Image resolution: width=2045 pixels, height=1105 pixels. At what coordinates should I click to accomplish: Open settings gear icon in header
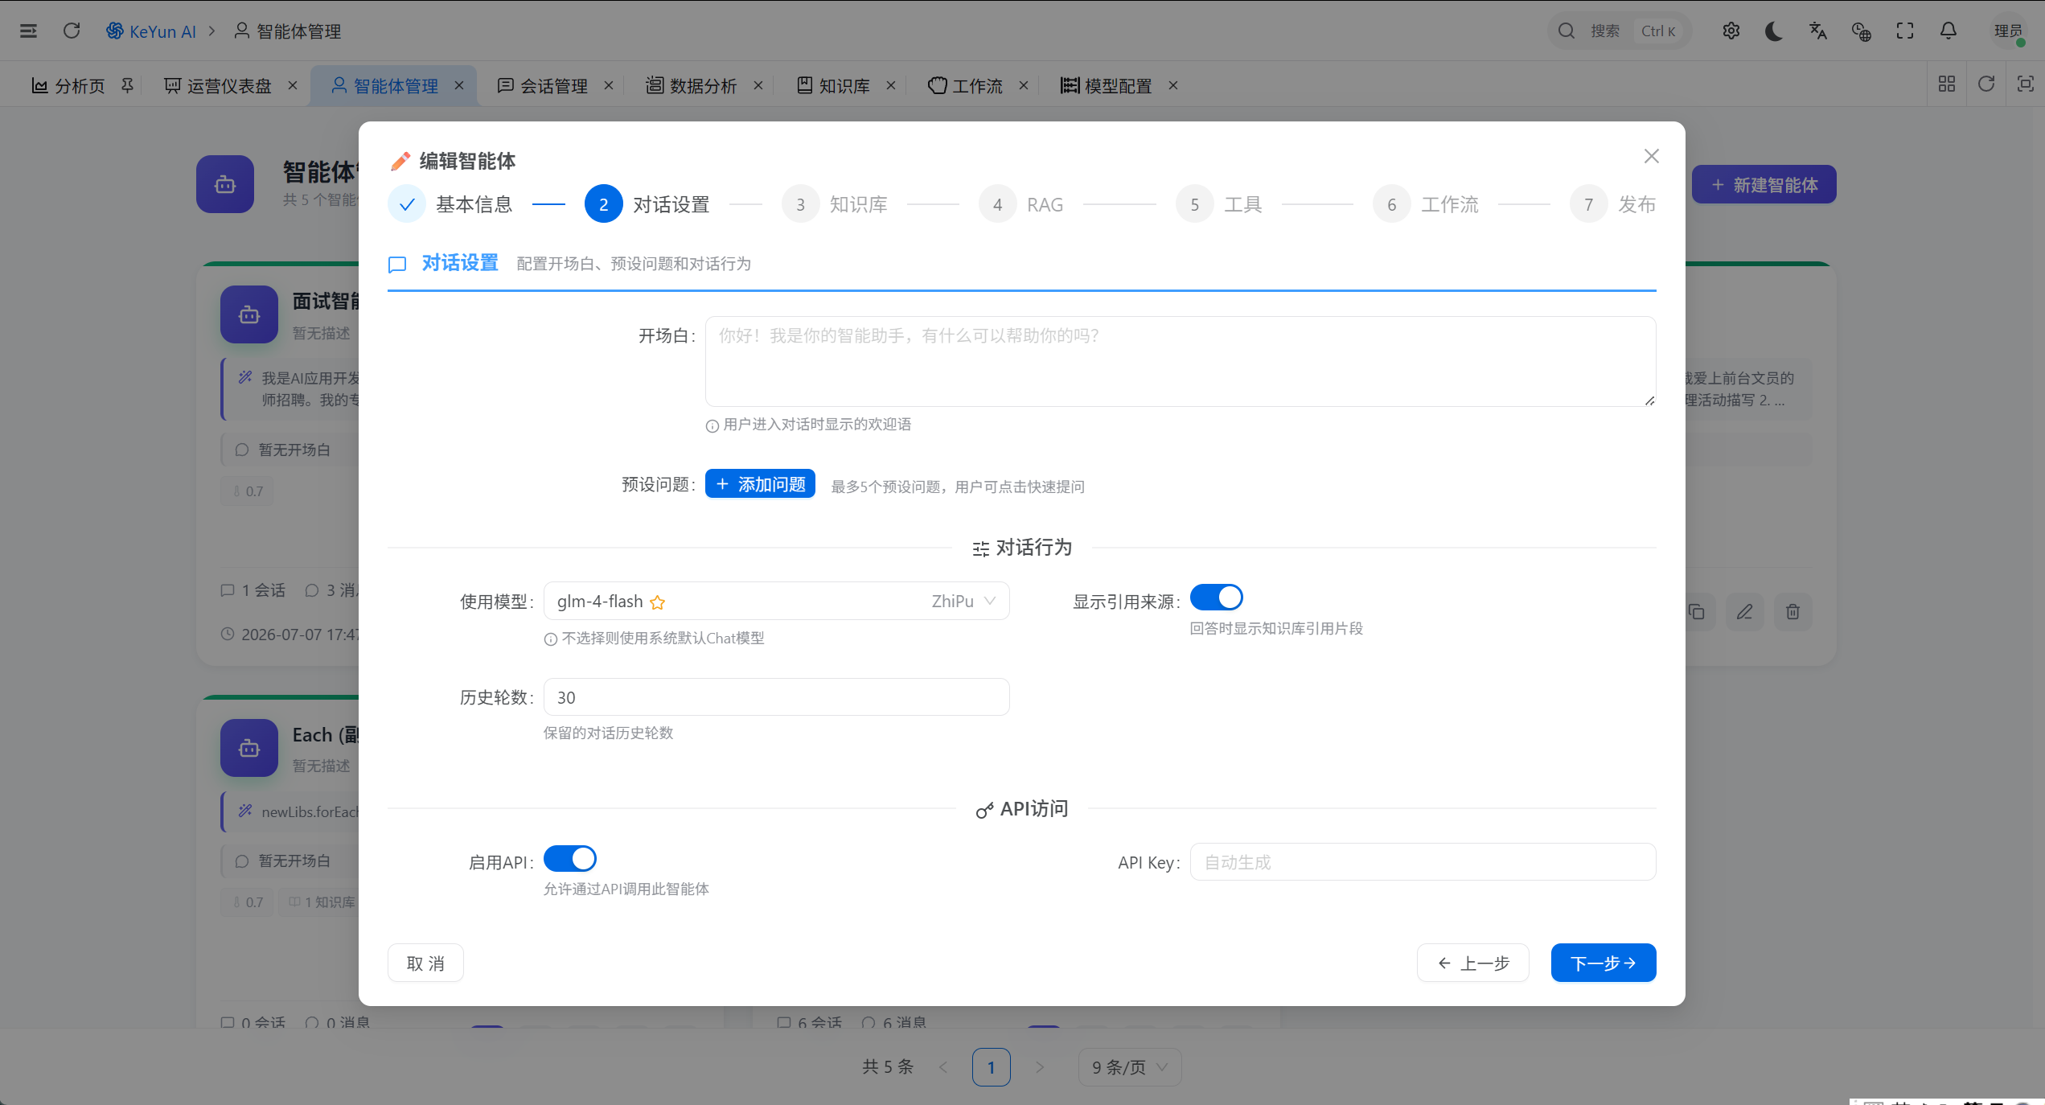[1731, 31]
